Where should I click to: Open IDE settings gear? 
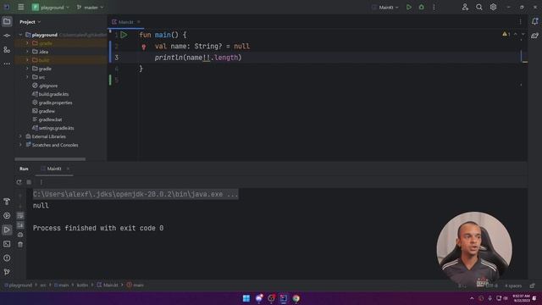tap(493, 8)
